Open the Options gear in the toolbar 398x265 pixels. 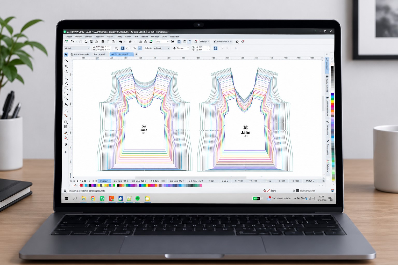pyautogui.click(x=237, y=42)
